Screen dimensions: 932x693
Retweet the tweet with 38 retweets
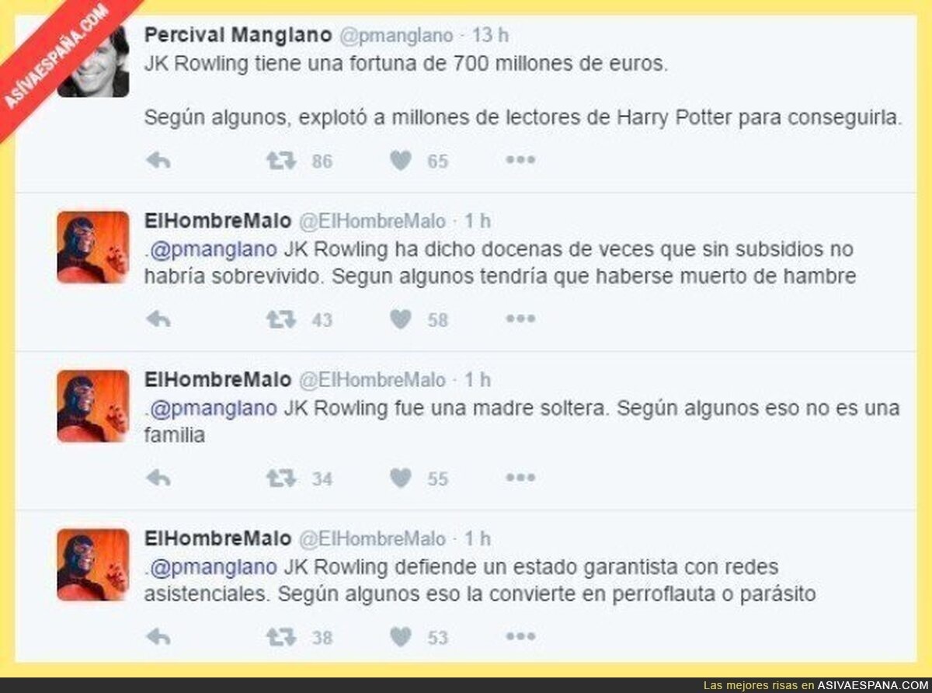tap(281, 637)
